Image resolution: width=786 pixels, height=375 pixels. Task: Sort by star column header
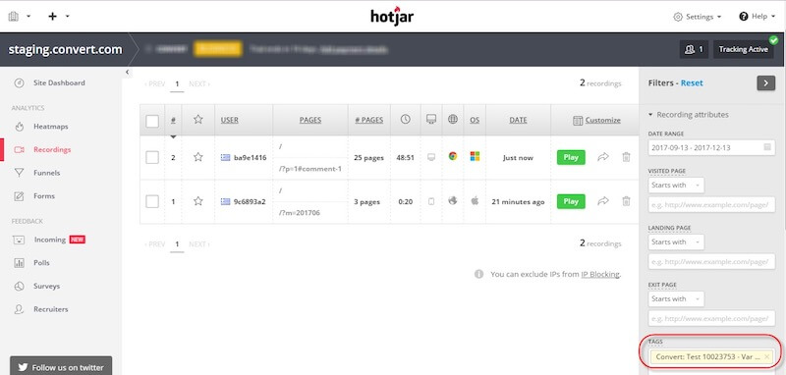point(198,120)
